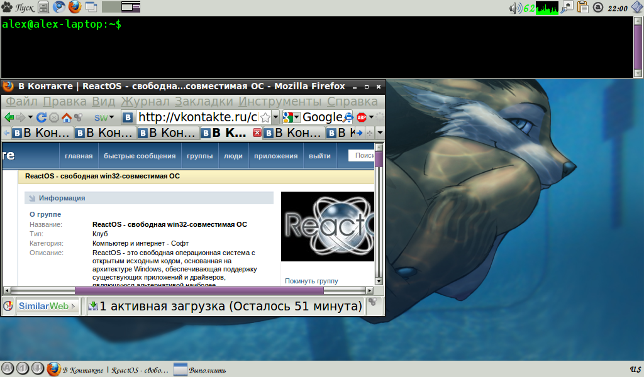644x377 pixels.
Task: Click the URL address field
Action: pyautogui.click(x=196, y=117)
